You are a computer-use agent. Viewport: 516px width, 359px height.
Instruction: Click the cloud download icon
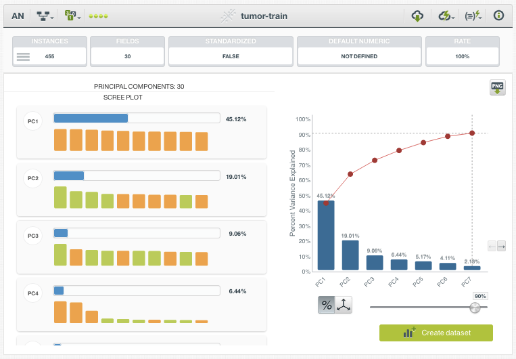[x=417, y=15]
